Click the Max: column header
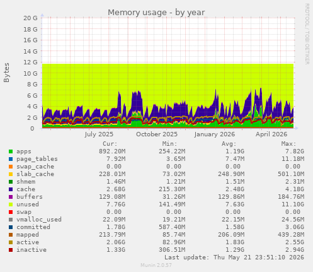Screen dimensions: 313x272 pyautogui.click(x=288, y=144)
